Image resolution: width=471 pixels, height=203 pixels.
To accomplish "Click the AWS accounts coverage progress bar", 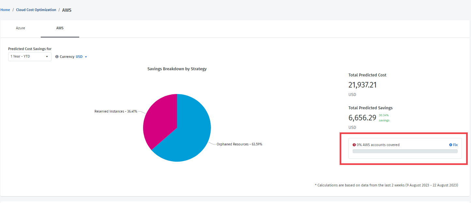I will (405, 151).
